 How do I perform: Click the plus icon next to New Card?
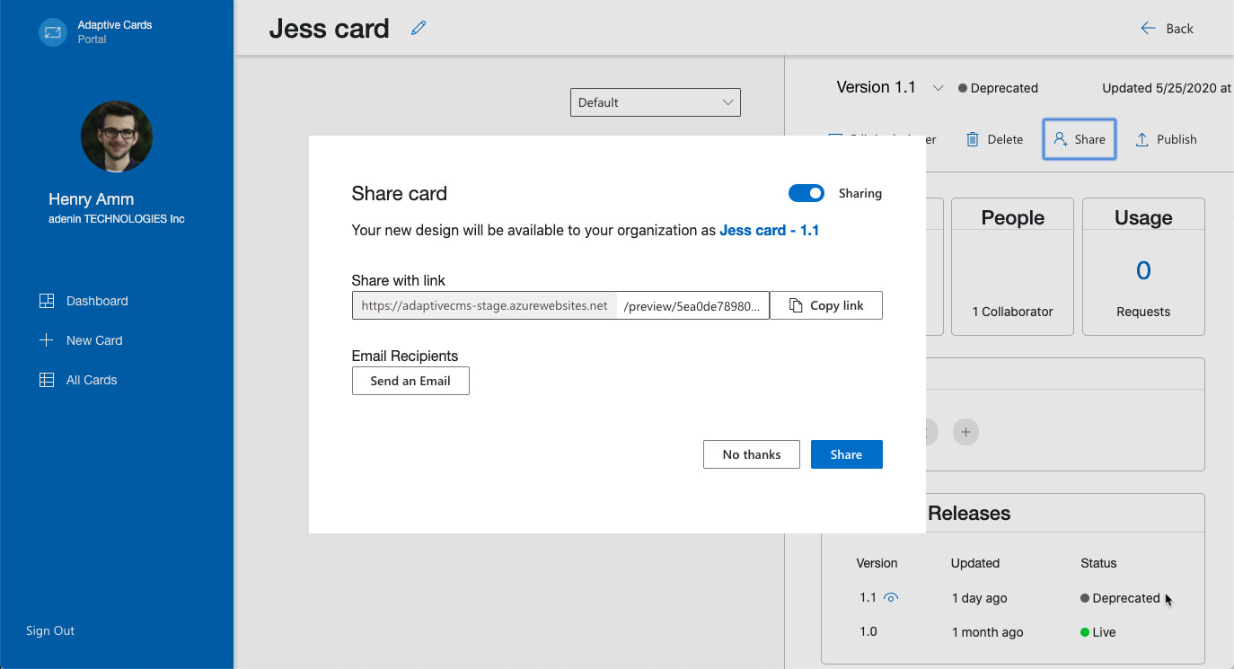(x=46, y=339)
